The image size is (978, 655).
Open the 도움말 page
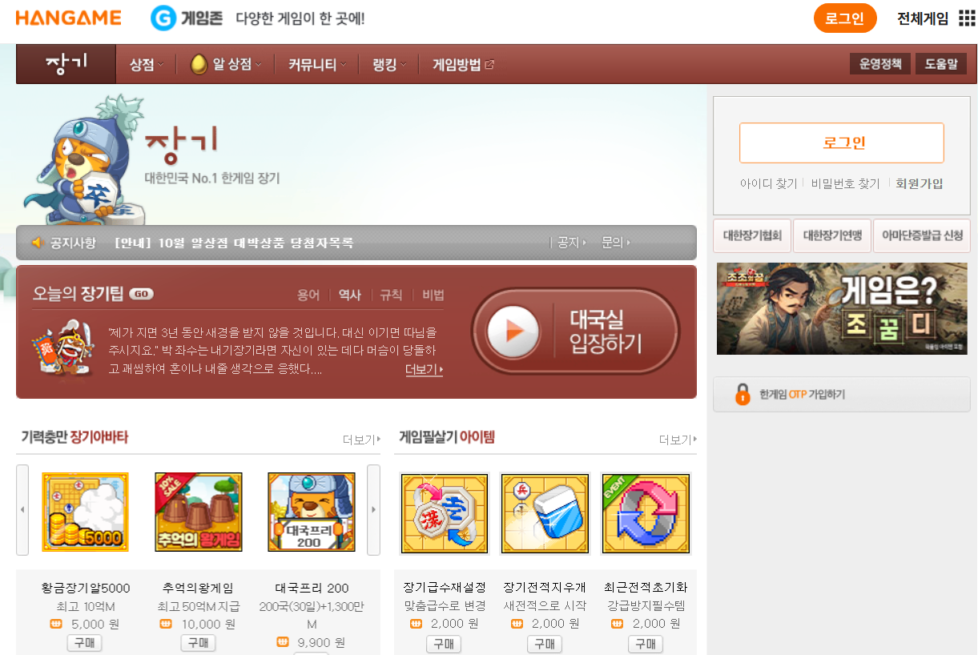[x=941, y=64]
